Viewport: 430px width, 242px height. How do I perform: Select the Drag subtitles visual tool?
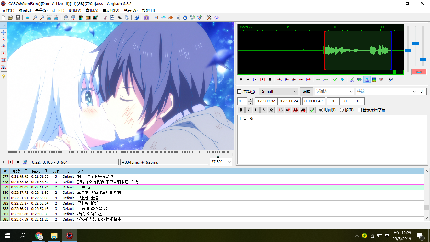click(x=3, y=32)
